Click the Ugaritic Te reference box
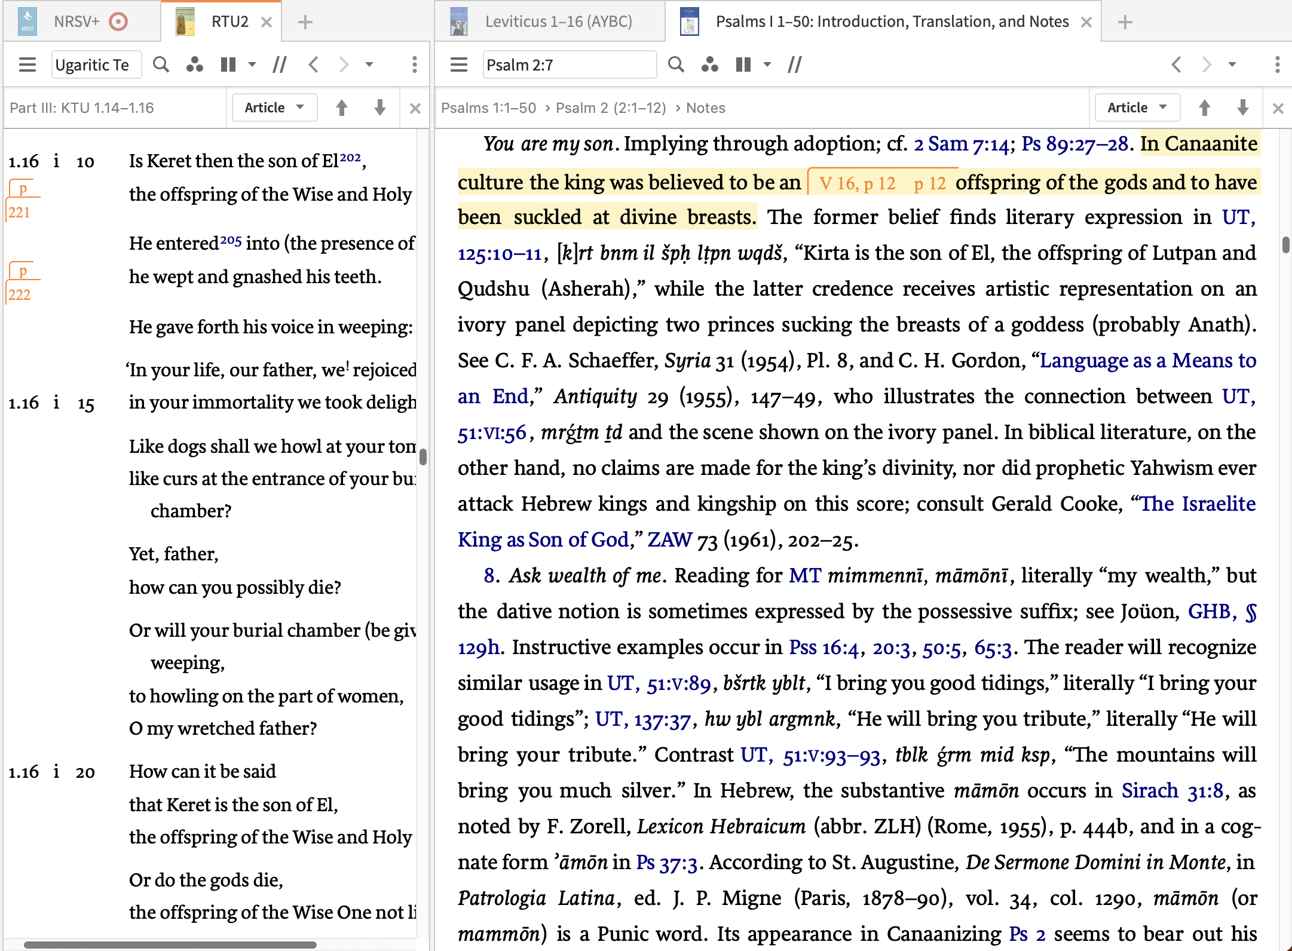The image size is (1292, 951). click(x=97, y=65)
